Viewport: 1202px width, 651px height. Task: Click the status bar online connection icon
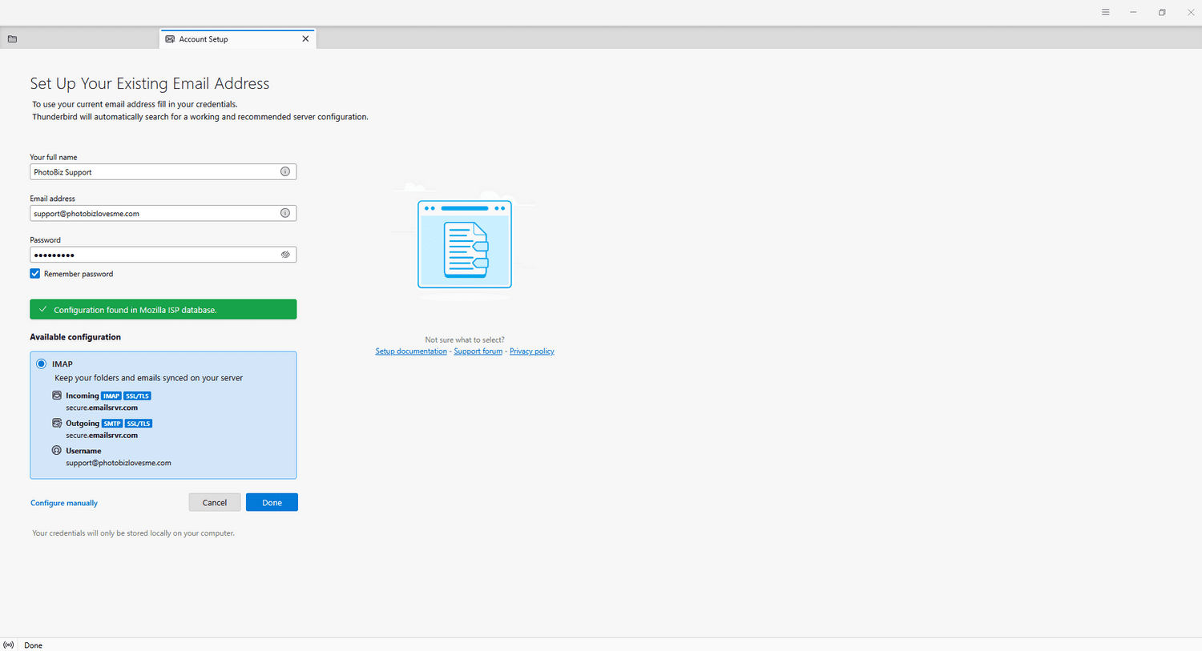[9, 645]
